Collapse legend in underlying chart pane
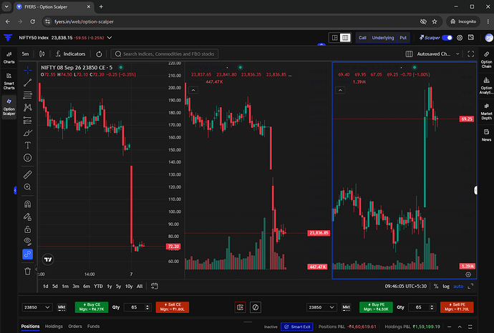The width and height of the screenshot is (494, 333). click(x=193, y=90)
